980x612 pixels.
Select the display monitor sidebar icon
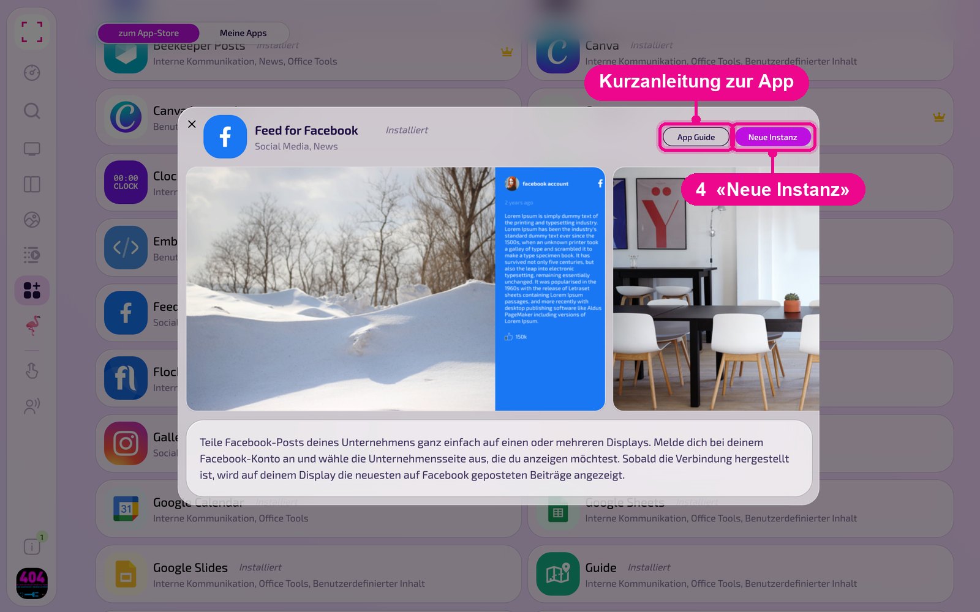pos(32,149)
